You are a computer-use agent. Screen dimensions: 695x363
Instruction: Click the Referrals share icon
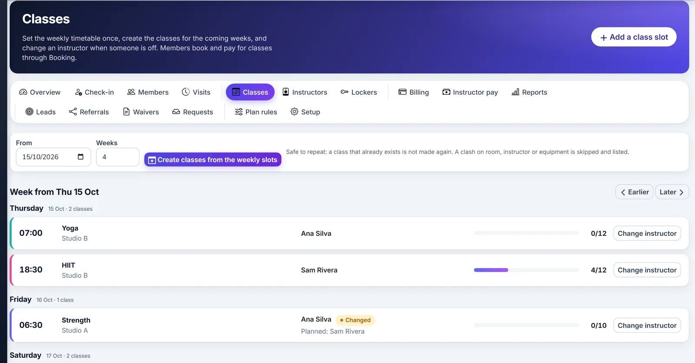(73, 111)
